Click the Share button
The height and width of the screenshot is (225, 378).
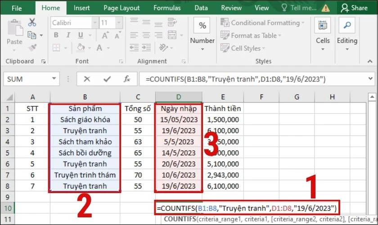point(354,8)
